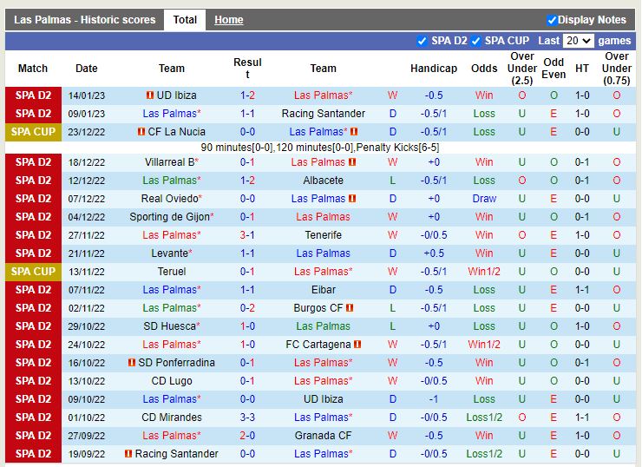Viewport: 642px width, 467px height.
Task: Open Villarreal B team link
Action: click(169, 161)
